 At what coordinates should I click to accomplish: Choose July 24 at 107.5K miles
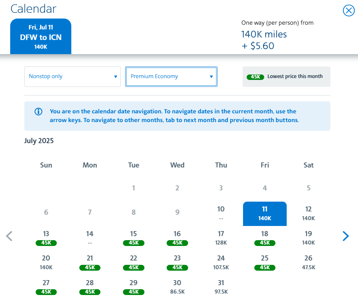221,262
